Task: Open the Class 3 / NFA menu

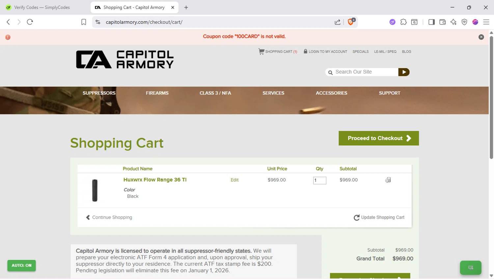Action: click(215, 93)
